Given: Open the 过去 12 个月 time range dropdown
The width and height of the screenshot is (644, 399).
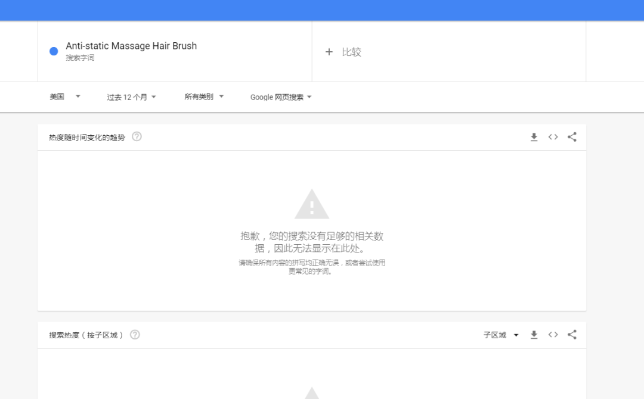Looking at the screenshot, I should [x=131, y=97].
